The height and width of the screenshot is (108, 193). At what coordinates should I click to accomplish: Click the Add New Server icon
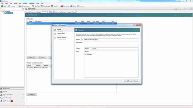click(x=20, y=6)
